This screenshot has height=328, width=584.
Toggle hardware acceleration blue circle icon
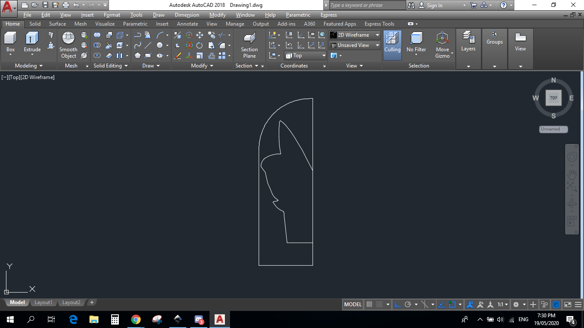556,305
